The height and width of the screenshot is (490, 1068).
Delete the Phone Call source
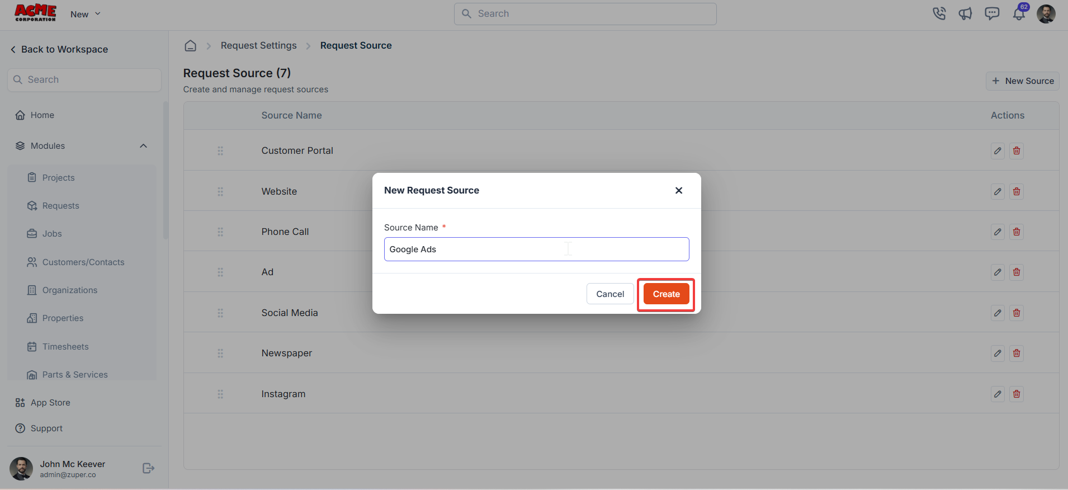click(x=1017, y=232)
